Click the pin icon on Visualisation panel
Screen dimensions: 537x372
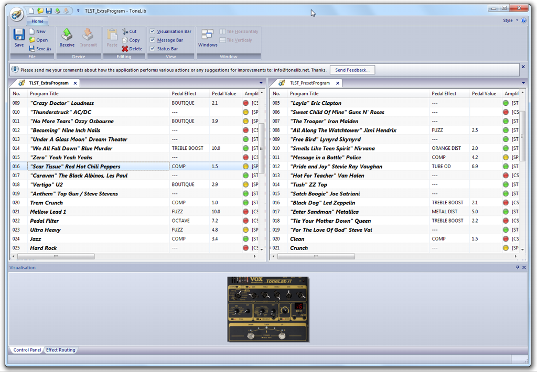(518, 267)
